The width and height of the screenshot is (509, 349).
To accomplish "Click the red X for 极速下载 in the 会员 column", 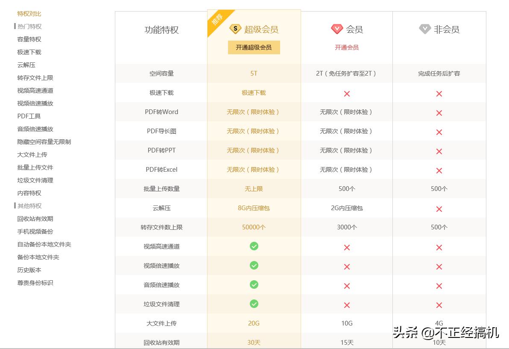I will point(346,93).
